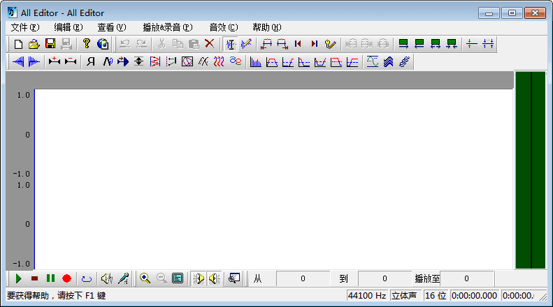Click the globe web icon in toolbar
The image size is (553, 307).
pos(103,44)
